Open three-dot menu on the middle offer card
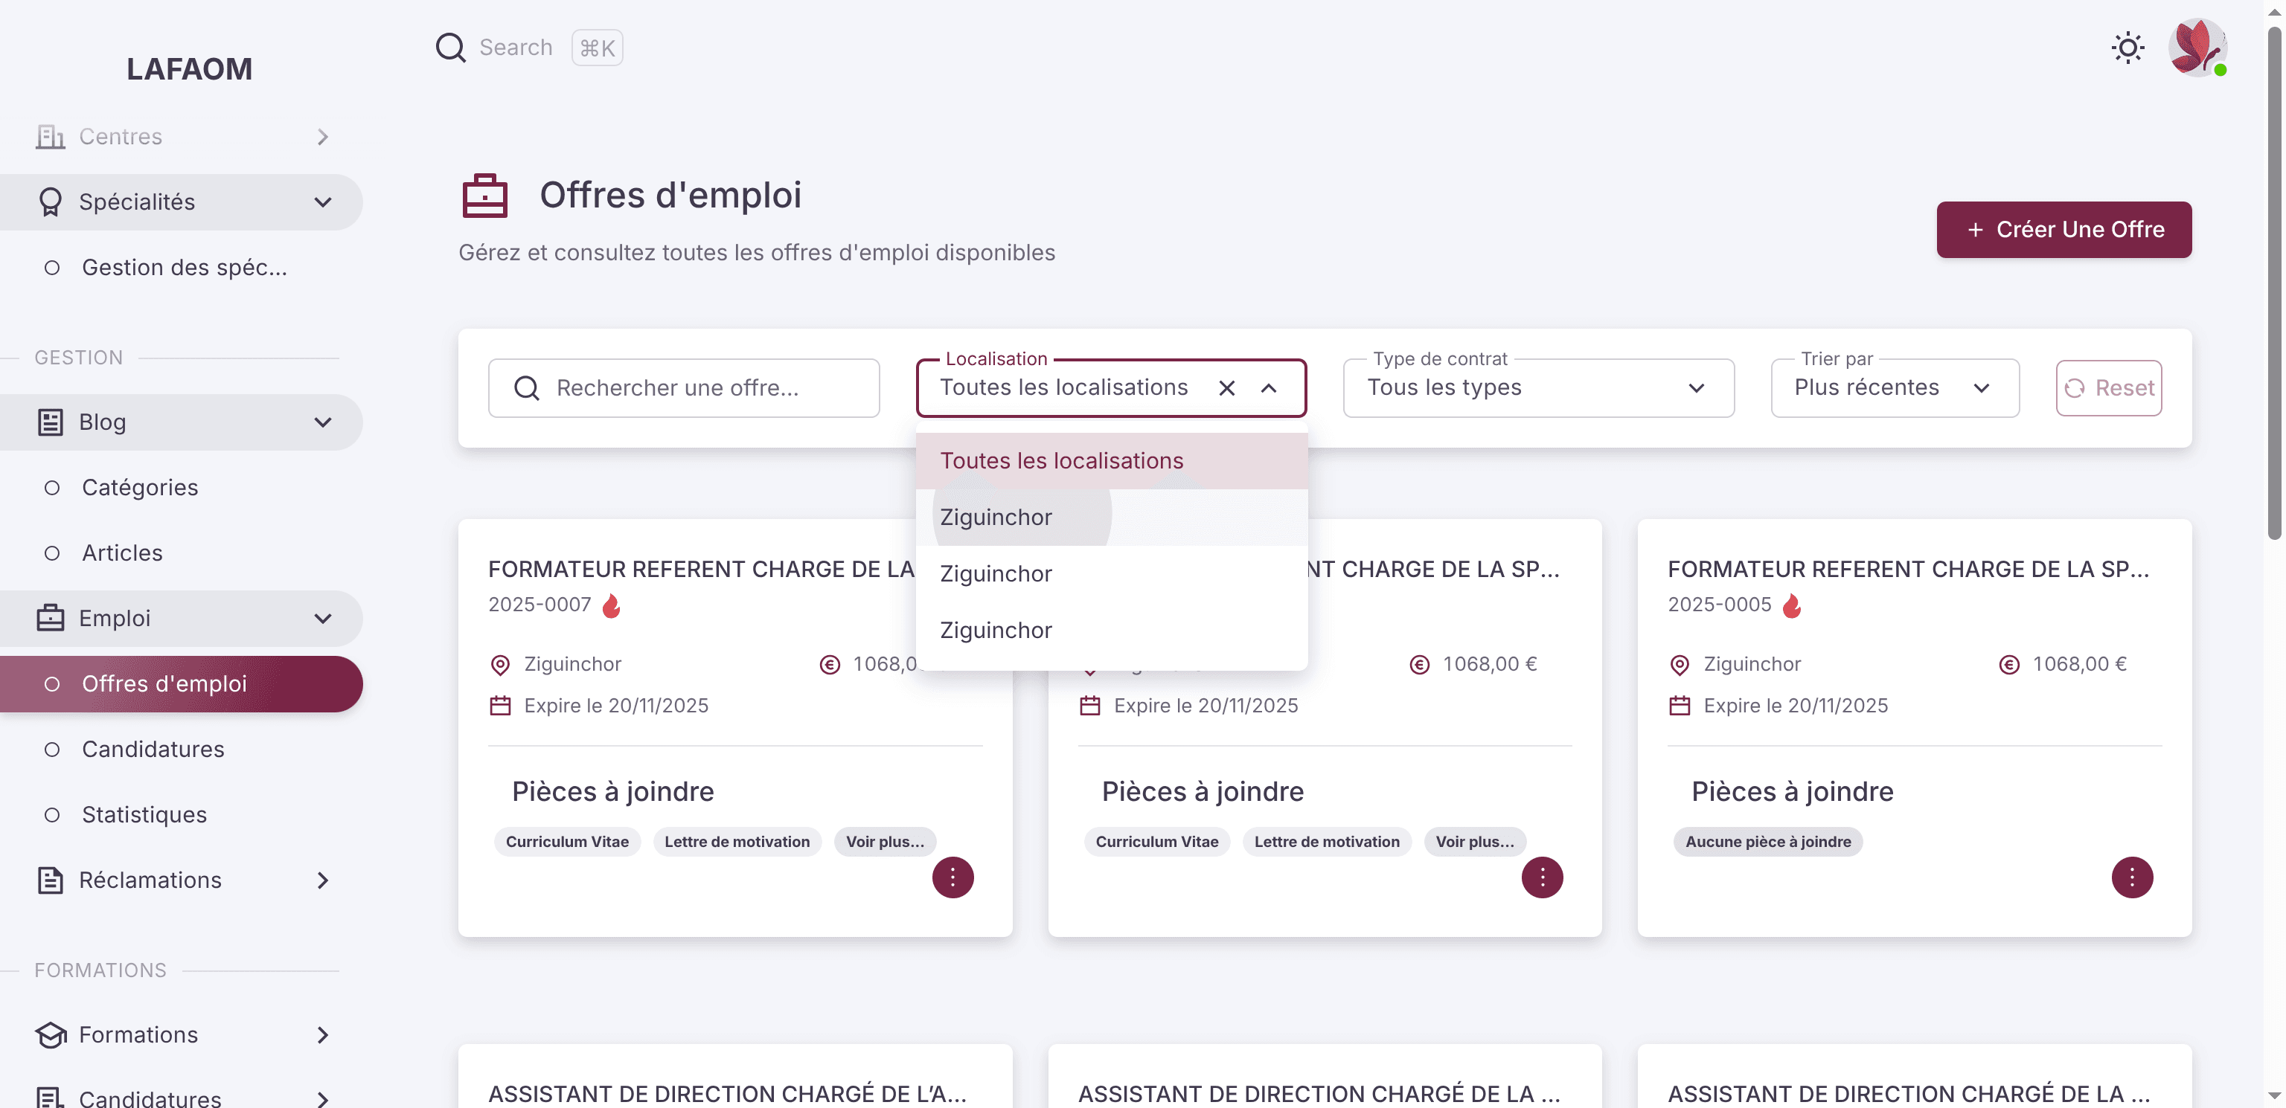2286x1108 pixels. pyautogui.click(x=1541, y=877)
